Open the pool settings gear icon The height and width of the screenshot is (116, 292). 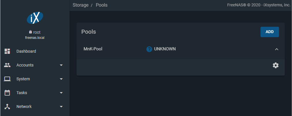[276, 65]
